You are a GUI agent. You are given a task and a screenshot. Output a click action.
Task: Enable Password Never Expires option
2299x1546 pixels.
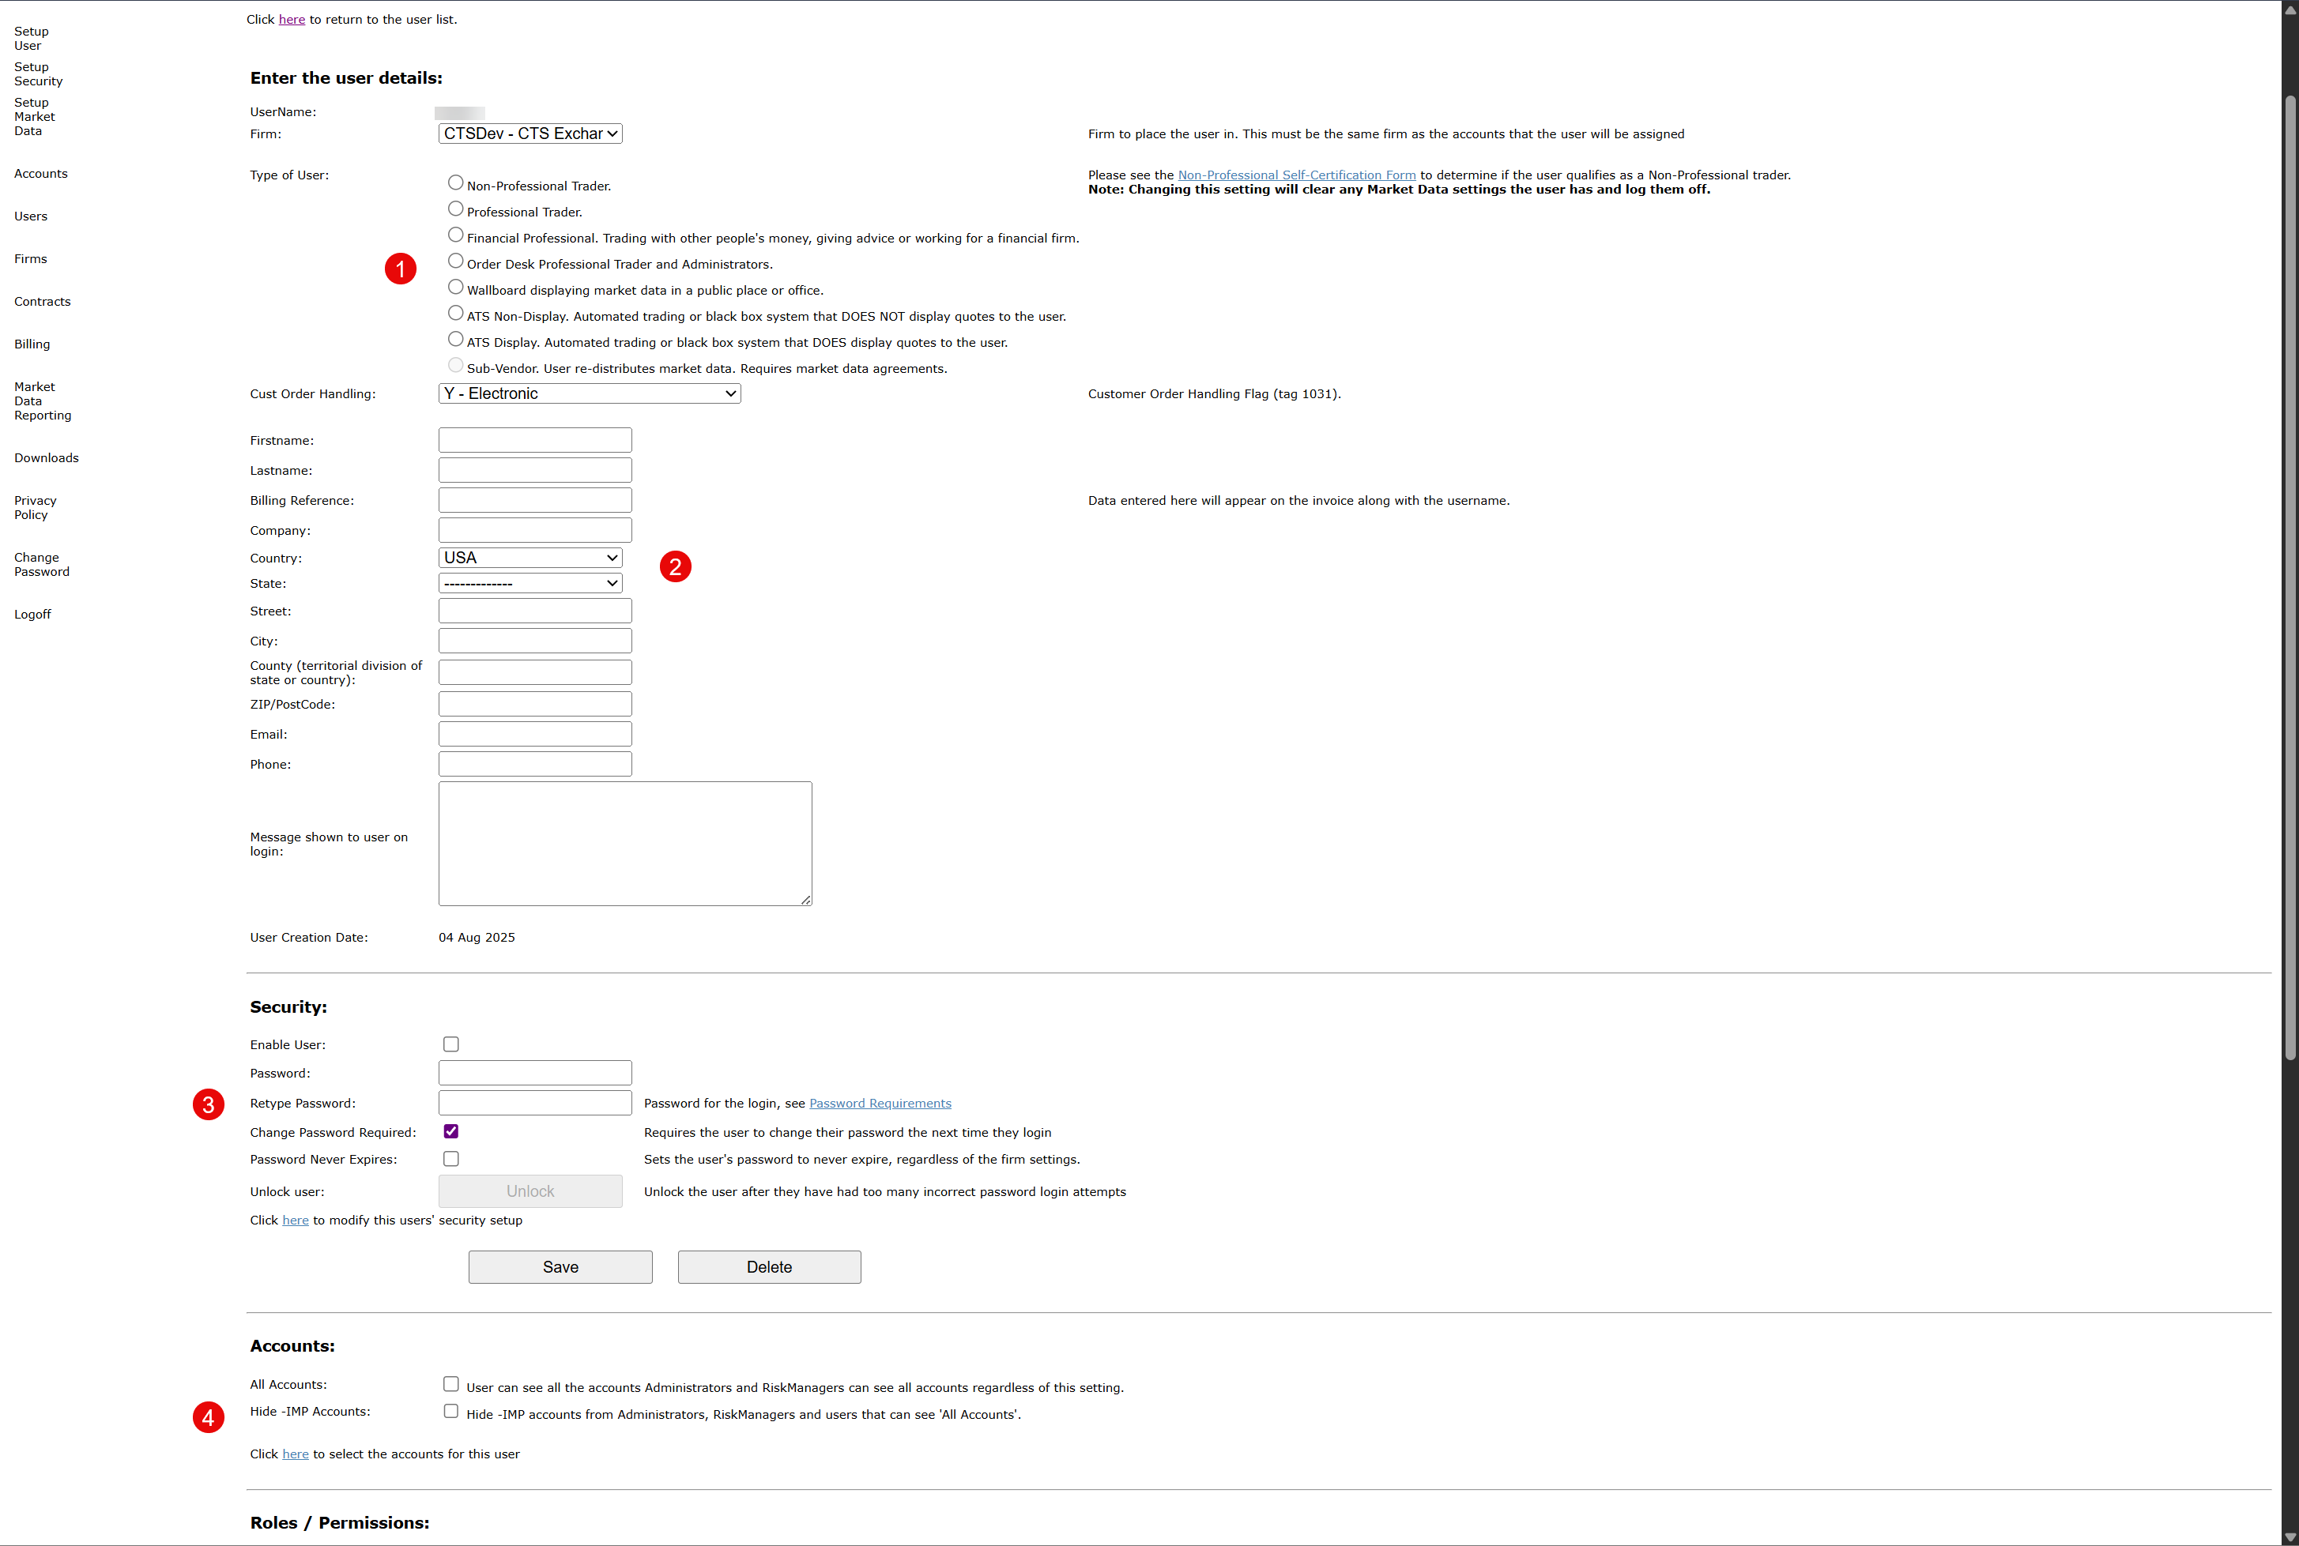tap(450, 1159)
